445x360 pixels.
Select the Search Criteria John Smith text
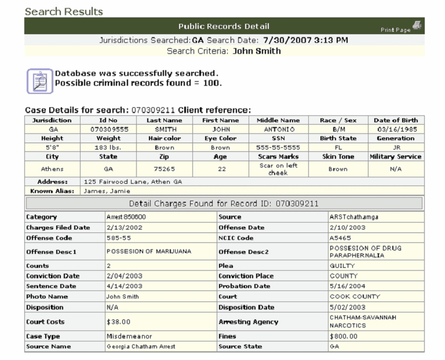click(x=224, y=51)
